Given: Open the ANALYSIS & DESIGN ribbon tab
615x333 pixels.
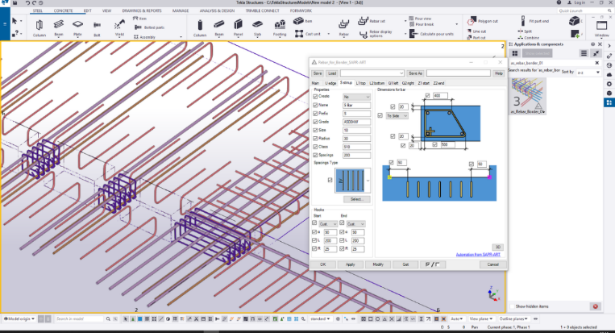Looking at the screenshot, I should click(x=217, y=10).
